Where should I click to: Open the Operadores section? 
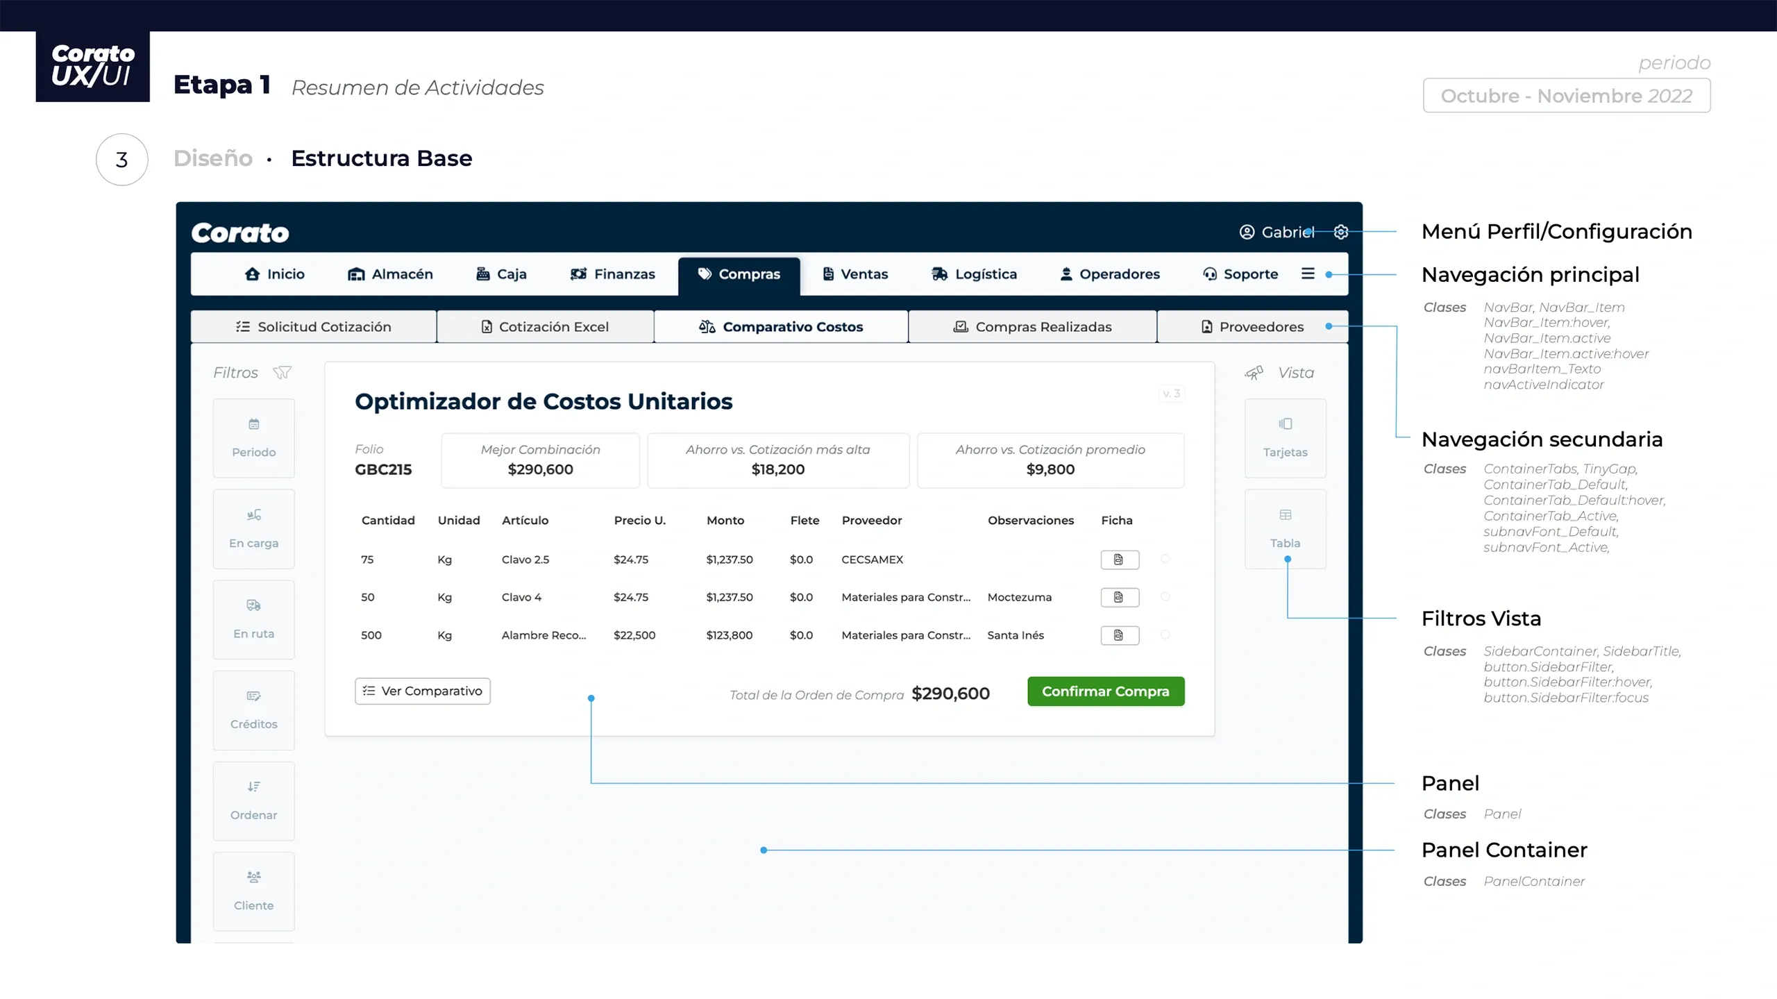point(1110,274)
